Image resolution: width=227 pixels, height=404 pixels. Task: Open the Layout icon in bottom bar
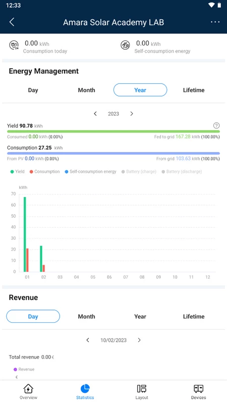pos(142,388)
